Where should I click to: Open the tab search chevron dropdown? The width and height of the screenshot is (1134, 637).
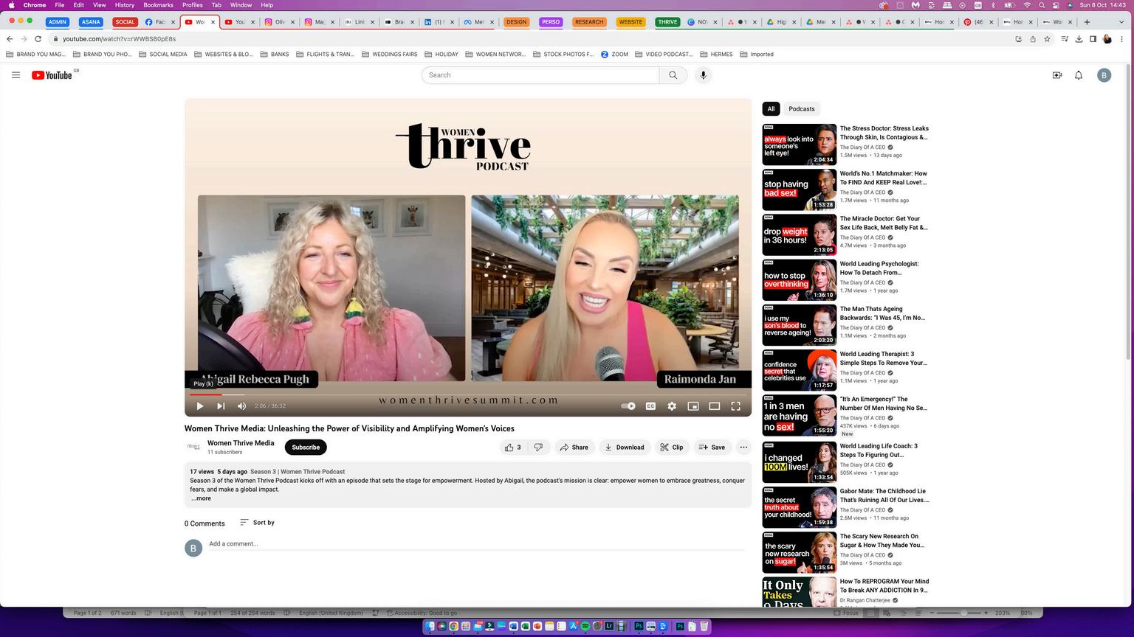pyautogui.click(x=1123, y=22)
